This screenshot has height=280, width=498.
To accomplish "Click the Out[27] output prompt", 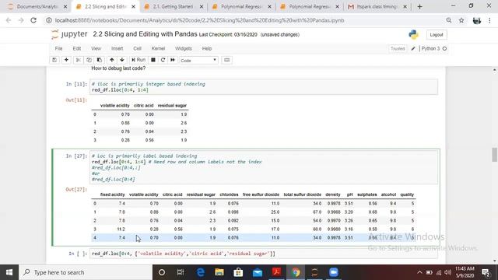I will tap(76, 190).
